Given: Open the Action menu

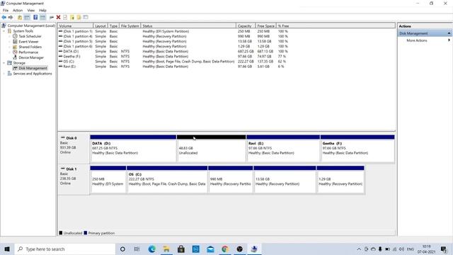Looking at the screenshot, I should [x=18, y=10].
